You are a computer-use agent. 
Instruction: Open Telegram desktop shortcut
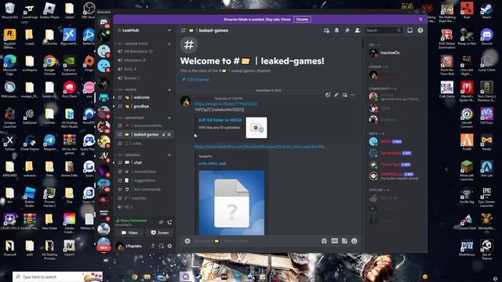point(49,143)
